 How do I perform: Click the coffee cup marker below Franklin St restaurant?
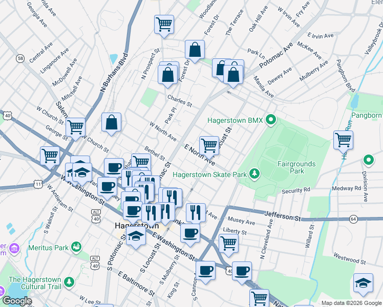pos(190,233)
